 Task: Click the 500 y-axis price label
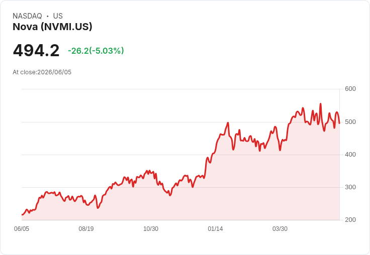(x=350, y=122)
